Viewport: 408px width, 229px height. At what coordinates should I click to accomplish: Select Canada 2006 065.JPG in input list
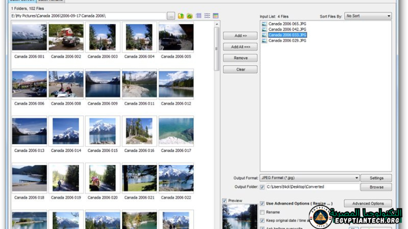coord(287,24)
